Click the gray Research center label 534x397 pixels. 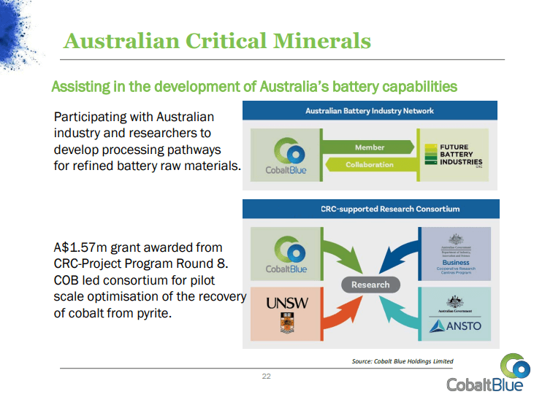tap(370, 285)
